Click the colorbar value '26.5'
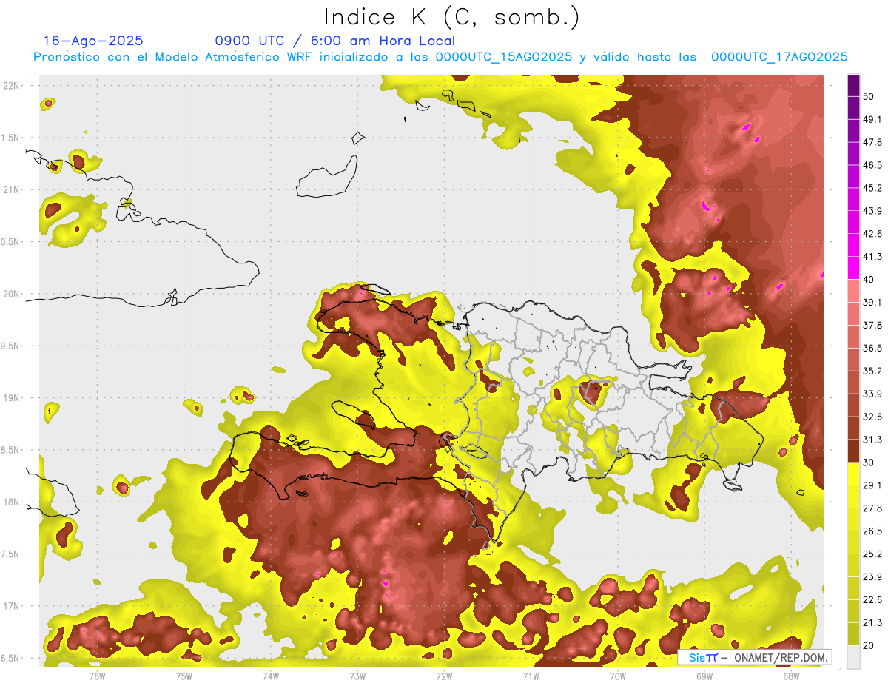 coord(872,531)
